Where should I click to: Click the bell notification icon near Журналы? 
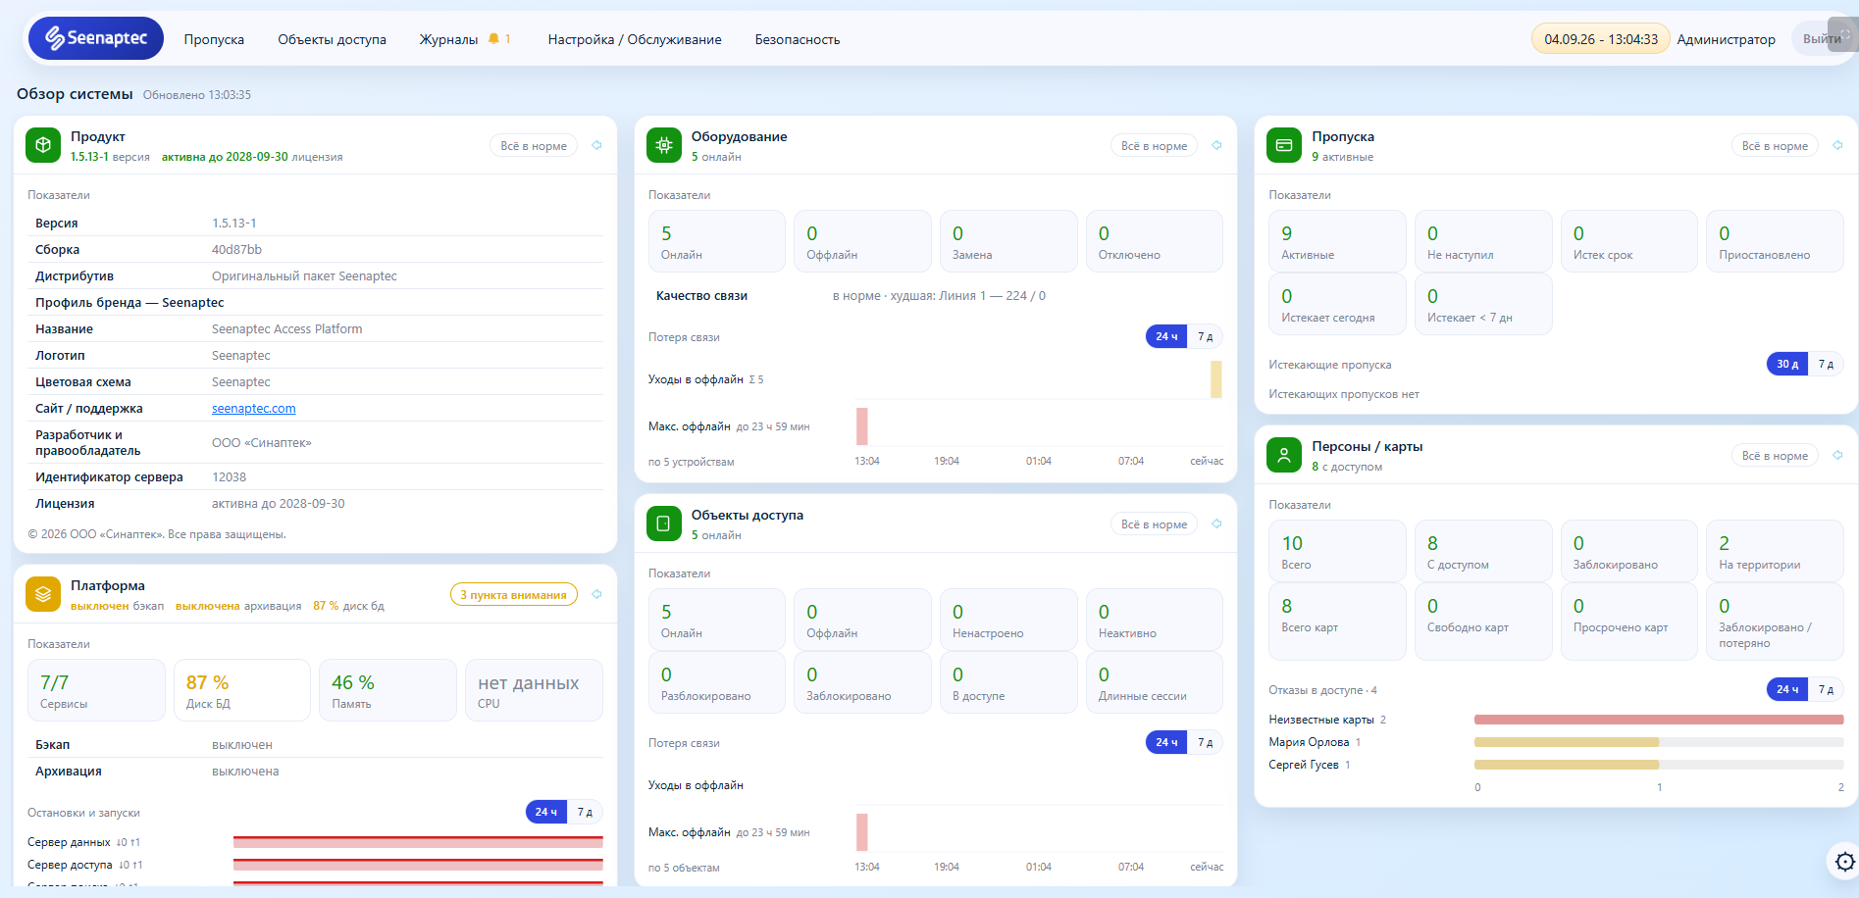tap(493, 39)
